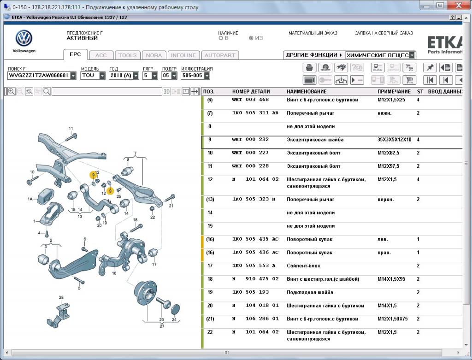Select the Сайлент-блок row

click(332, 268)
